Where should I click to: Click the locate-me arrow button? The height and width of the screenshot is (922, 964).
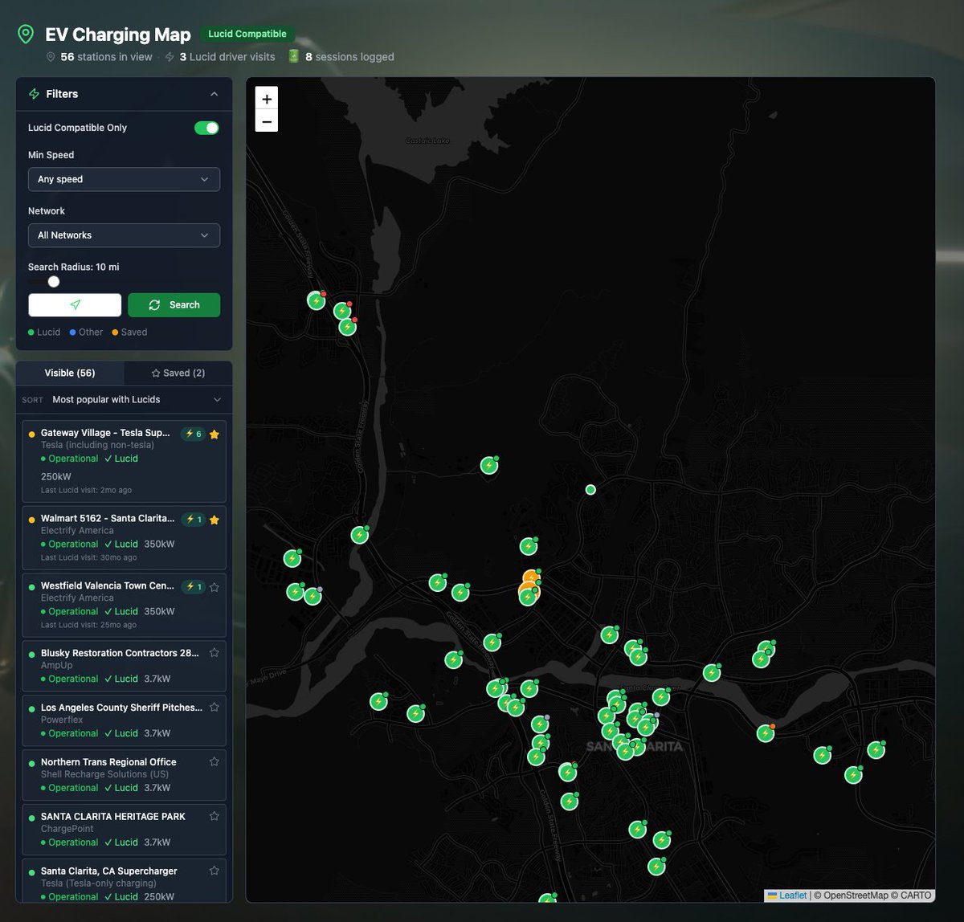coord(75,305)
